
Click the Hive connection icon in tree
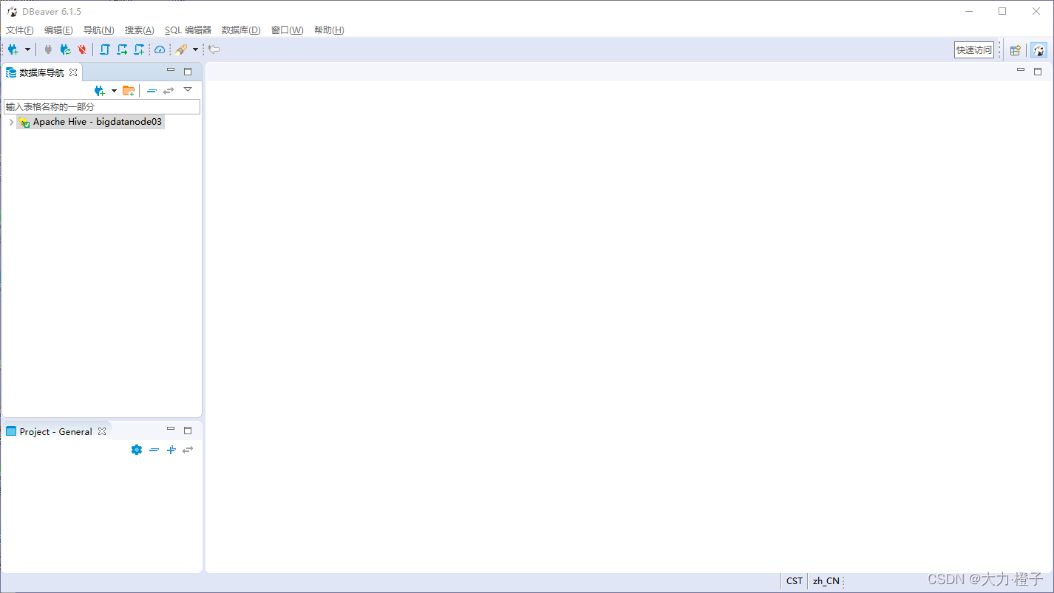(x=24, y=122)
